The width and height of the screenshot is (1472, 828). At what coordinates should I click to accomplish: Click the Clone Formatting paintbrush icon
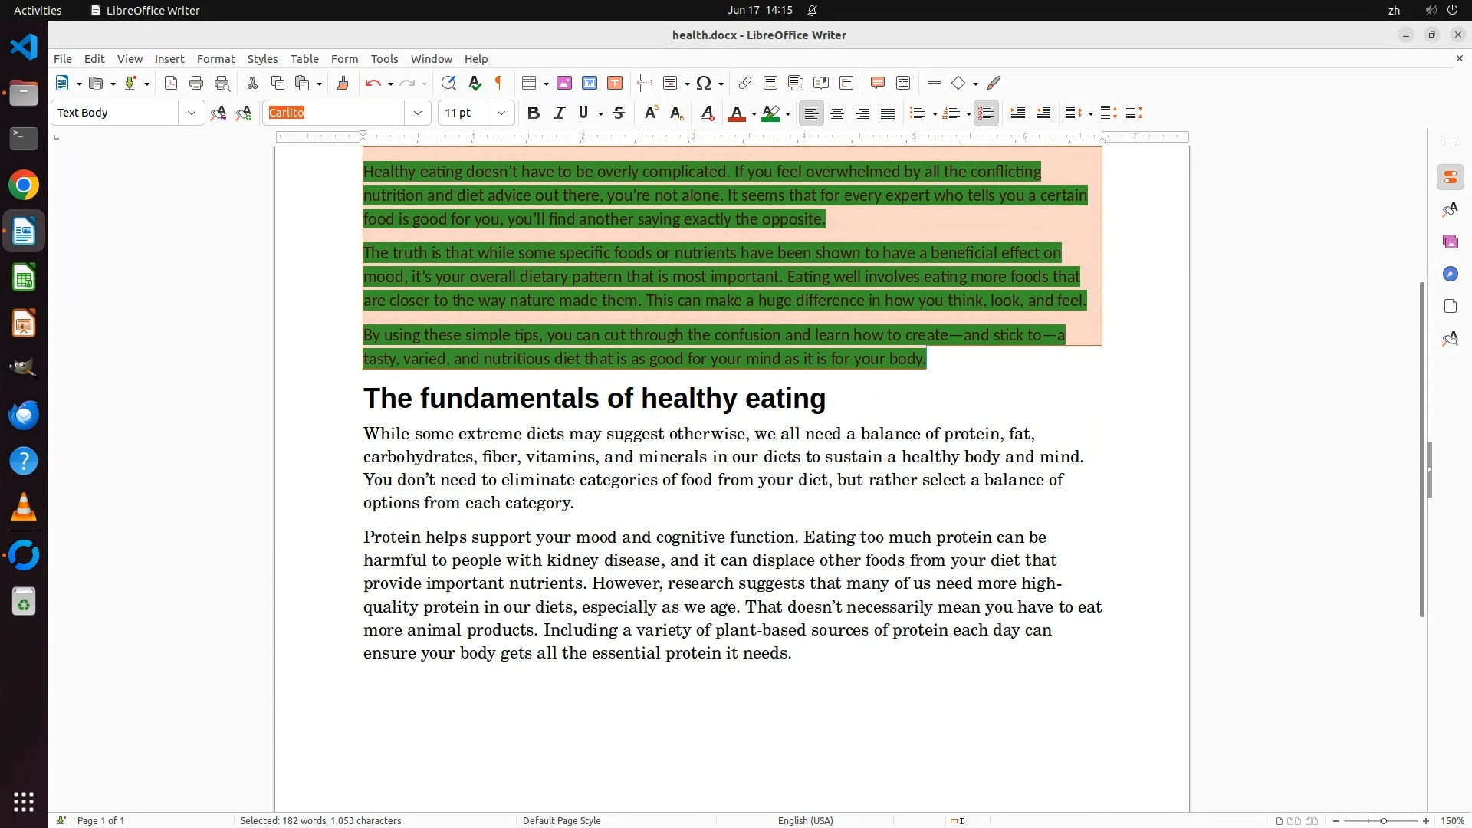pos(343,84)
